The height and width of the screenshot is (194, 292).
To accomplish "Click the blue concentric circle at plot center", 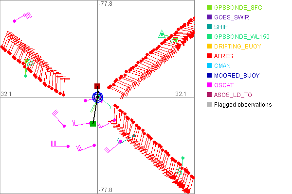I will tap(98, 97).
